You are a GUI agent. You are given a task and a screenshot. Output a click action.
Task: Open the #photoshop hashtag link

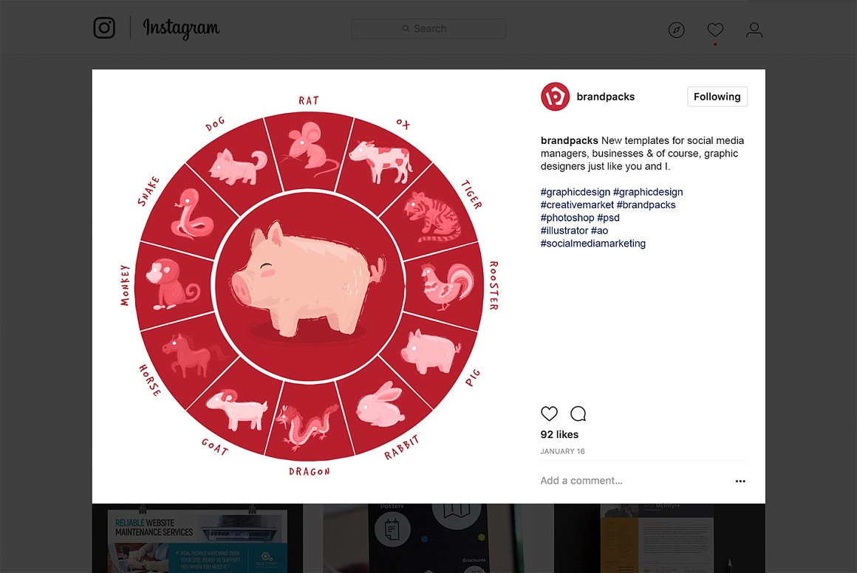[x=567, y=218]
